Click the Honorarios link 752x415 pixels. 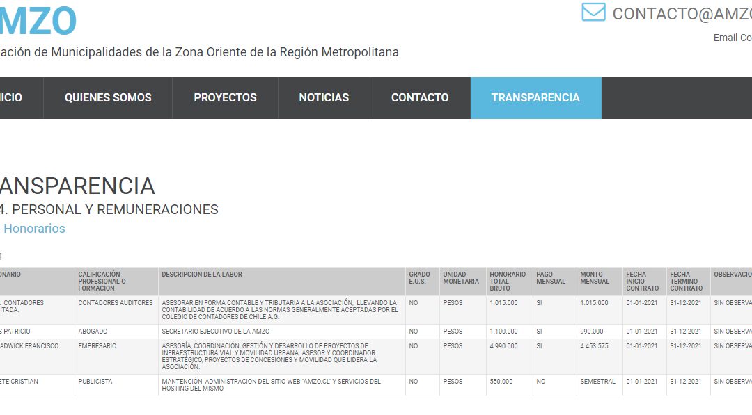[34, 228]
